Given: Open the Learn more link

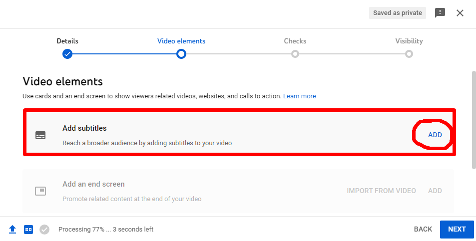Looking at the screenshot, I should tap(300, 96).
